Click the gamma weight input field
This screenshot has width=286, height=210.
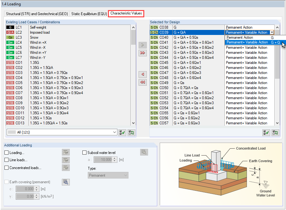25,196
